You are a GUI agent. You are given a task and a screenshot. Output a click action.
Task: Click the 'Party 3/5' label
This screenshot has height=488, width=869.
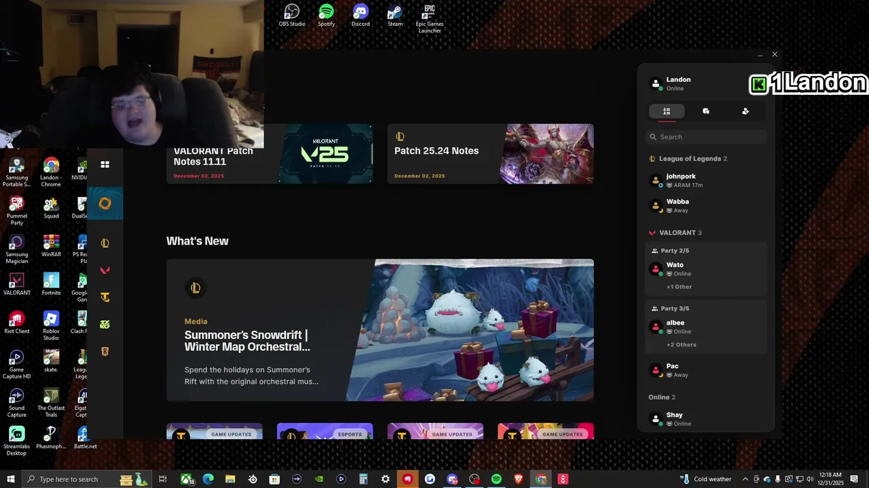(675, 308)
